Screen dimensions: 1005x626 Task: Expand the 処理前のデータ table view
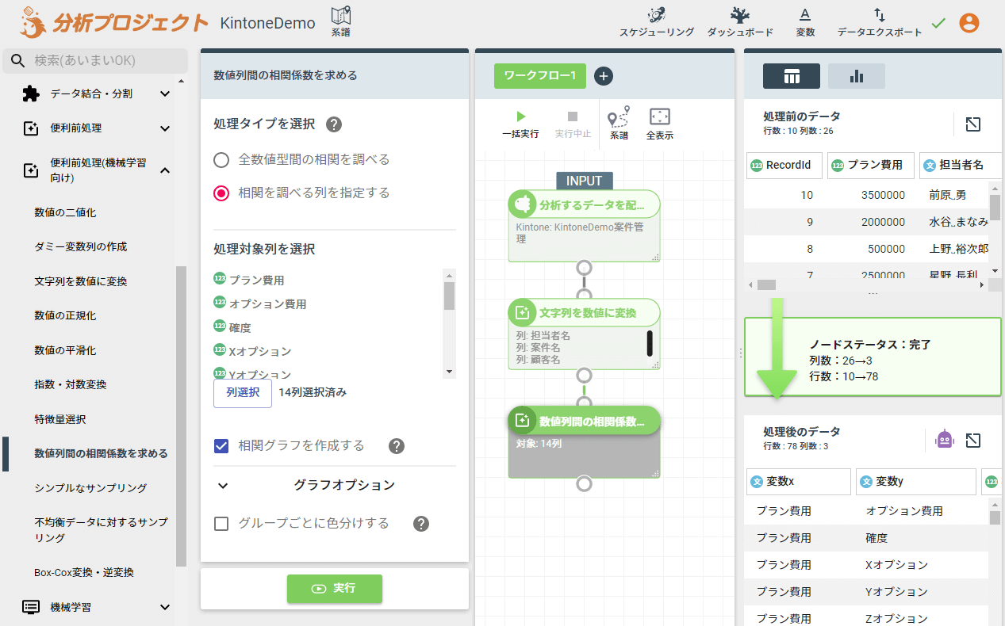coord(973,124)
